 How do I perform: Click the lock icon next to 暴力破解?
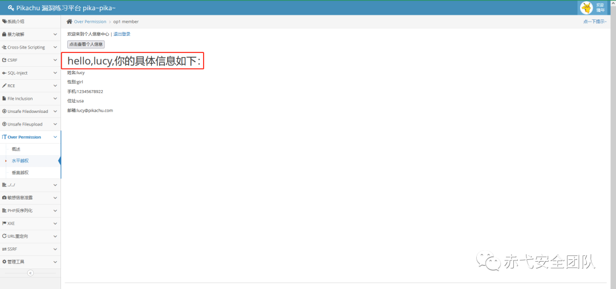click(4, 34)
